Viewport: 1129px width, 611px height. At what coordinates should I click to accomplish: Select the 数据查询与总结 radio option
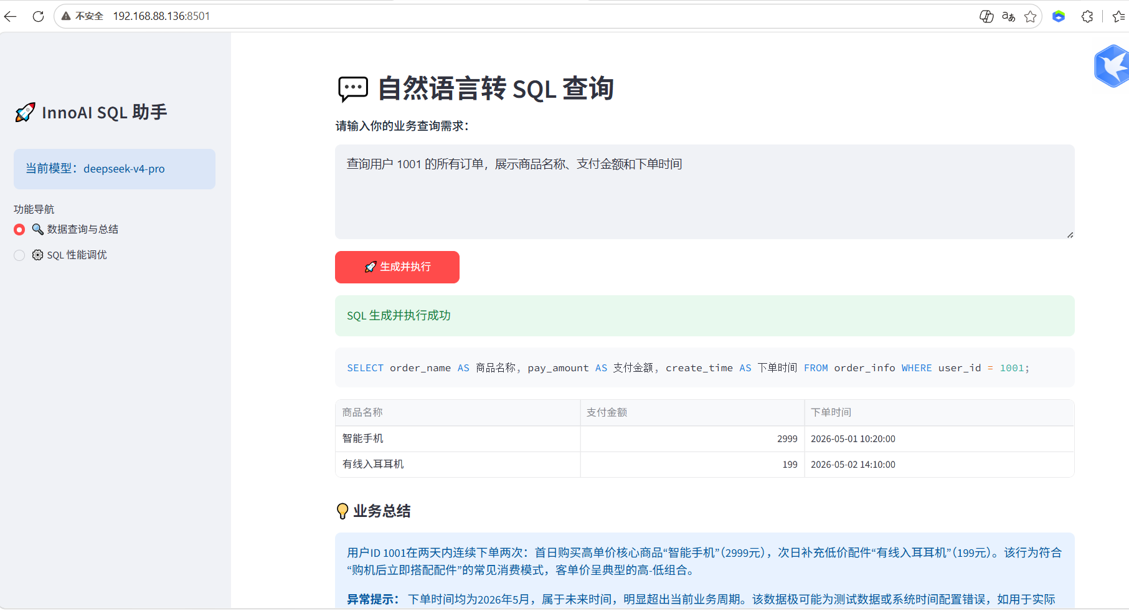19,230
